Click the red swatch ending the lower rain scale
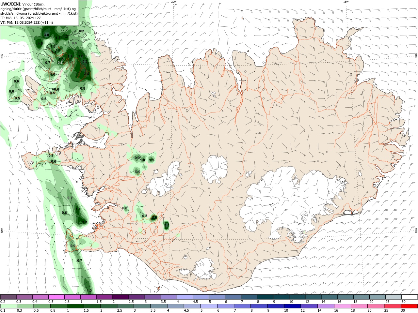Screen dimensions: 418x313 pos(409,306)
